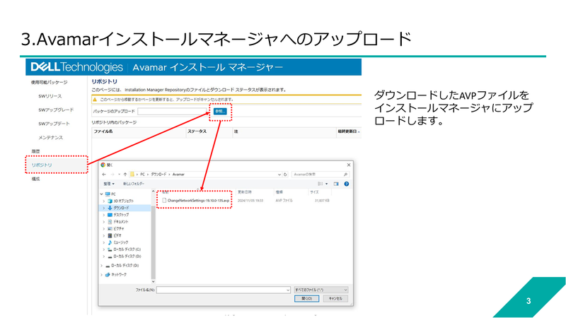Expand the 3D オブジェクト tree node

pos(104,201)
